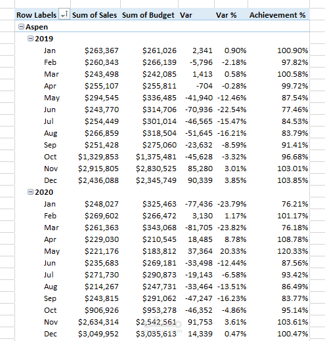
Task: Click achievement cell 120.33%
Action: coord(293,251)
